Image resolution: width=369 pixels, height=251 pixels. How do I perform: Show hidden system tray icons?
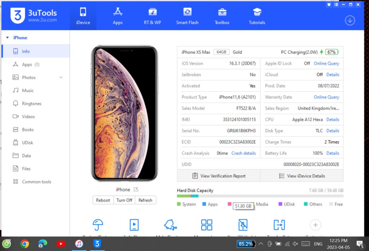pyautogui.click(x=261, y=244)
